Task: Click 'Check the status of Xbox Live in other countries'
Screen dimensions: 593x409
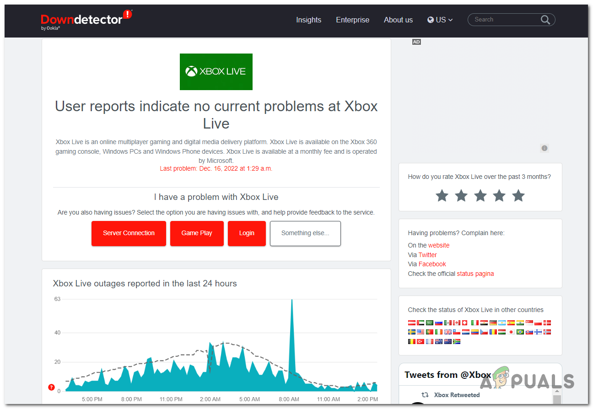Action: point(476,310)
